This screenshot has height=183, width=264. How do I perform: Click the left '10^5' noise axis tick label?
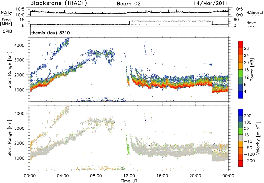tap(20, 9)
